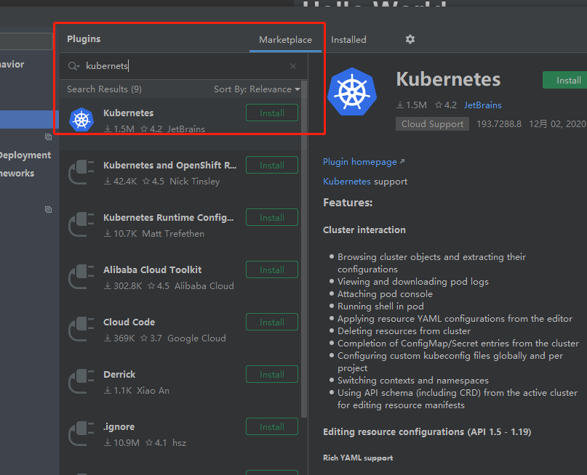587x475 pixels.
Task: Select Alibaba Cloud Toolkit title
Action: click(x=152, y=270)
